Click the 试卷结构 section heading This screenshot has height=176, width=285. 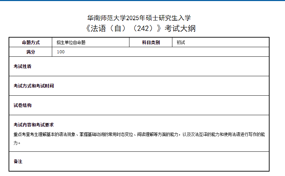22,105
